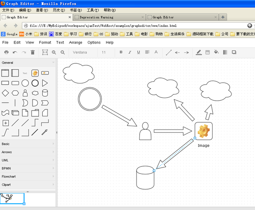
Task: Open the Format menu
Action: pos(45,43)
